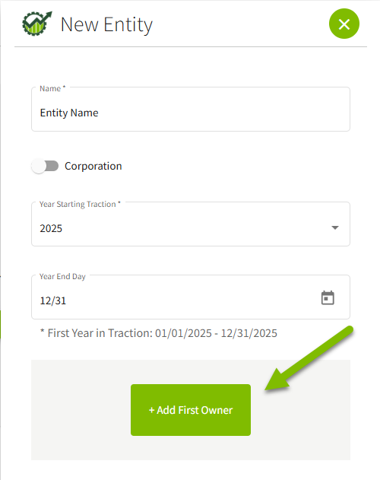This screenshot has height=480, width=380.
Task: Click the Corporation toggle label
Action: coord(93,166)
